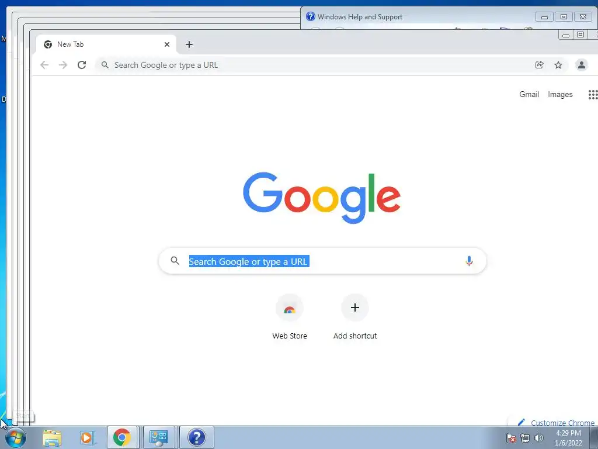Click search icon in Chrome address bar
Image resolution: width=598 pixels, height=449 pixels.
[105, 65]
